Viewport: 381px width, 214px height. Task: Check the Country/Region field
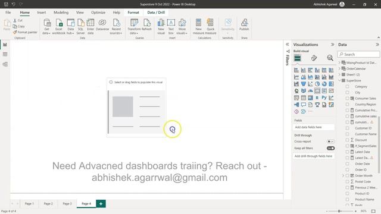(x=347, y=105)
